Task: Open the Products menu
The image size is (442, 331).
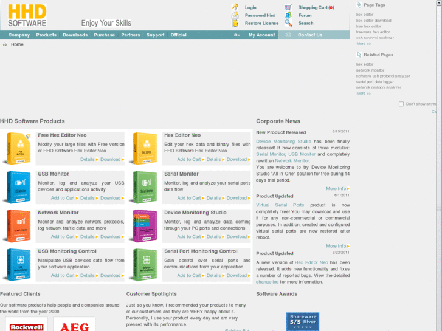Action: coord(46,35)
